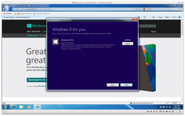Image resolution: width=185 pixels, height=116 pixels.
Task: Click the volume speaker tray icon
Action: pyautogui.click(x=170, y=107)
